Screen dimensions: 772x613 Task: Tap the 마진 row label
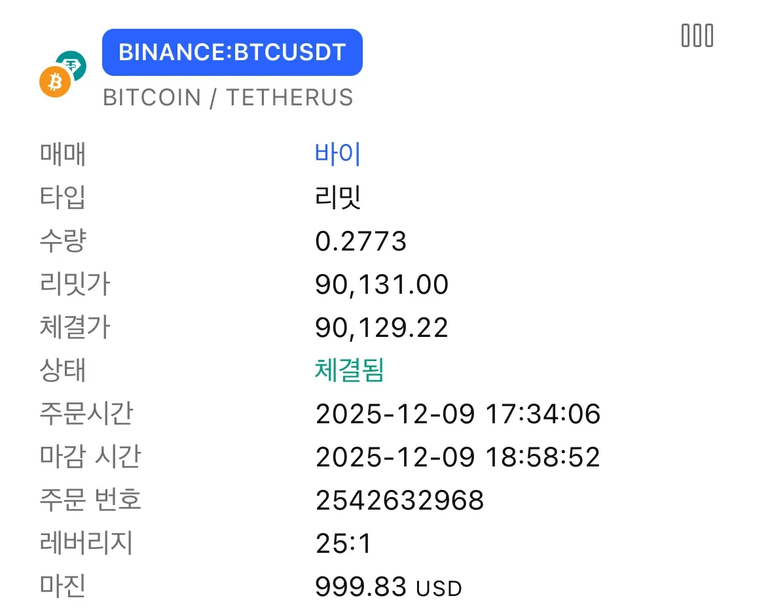63,587
